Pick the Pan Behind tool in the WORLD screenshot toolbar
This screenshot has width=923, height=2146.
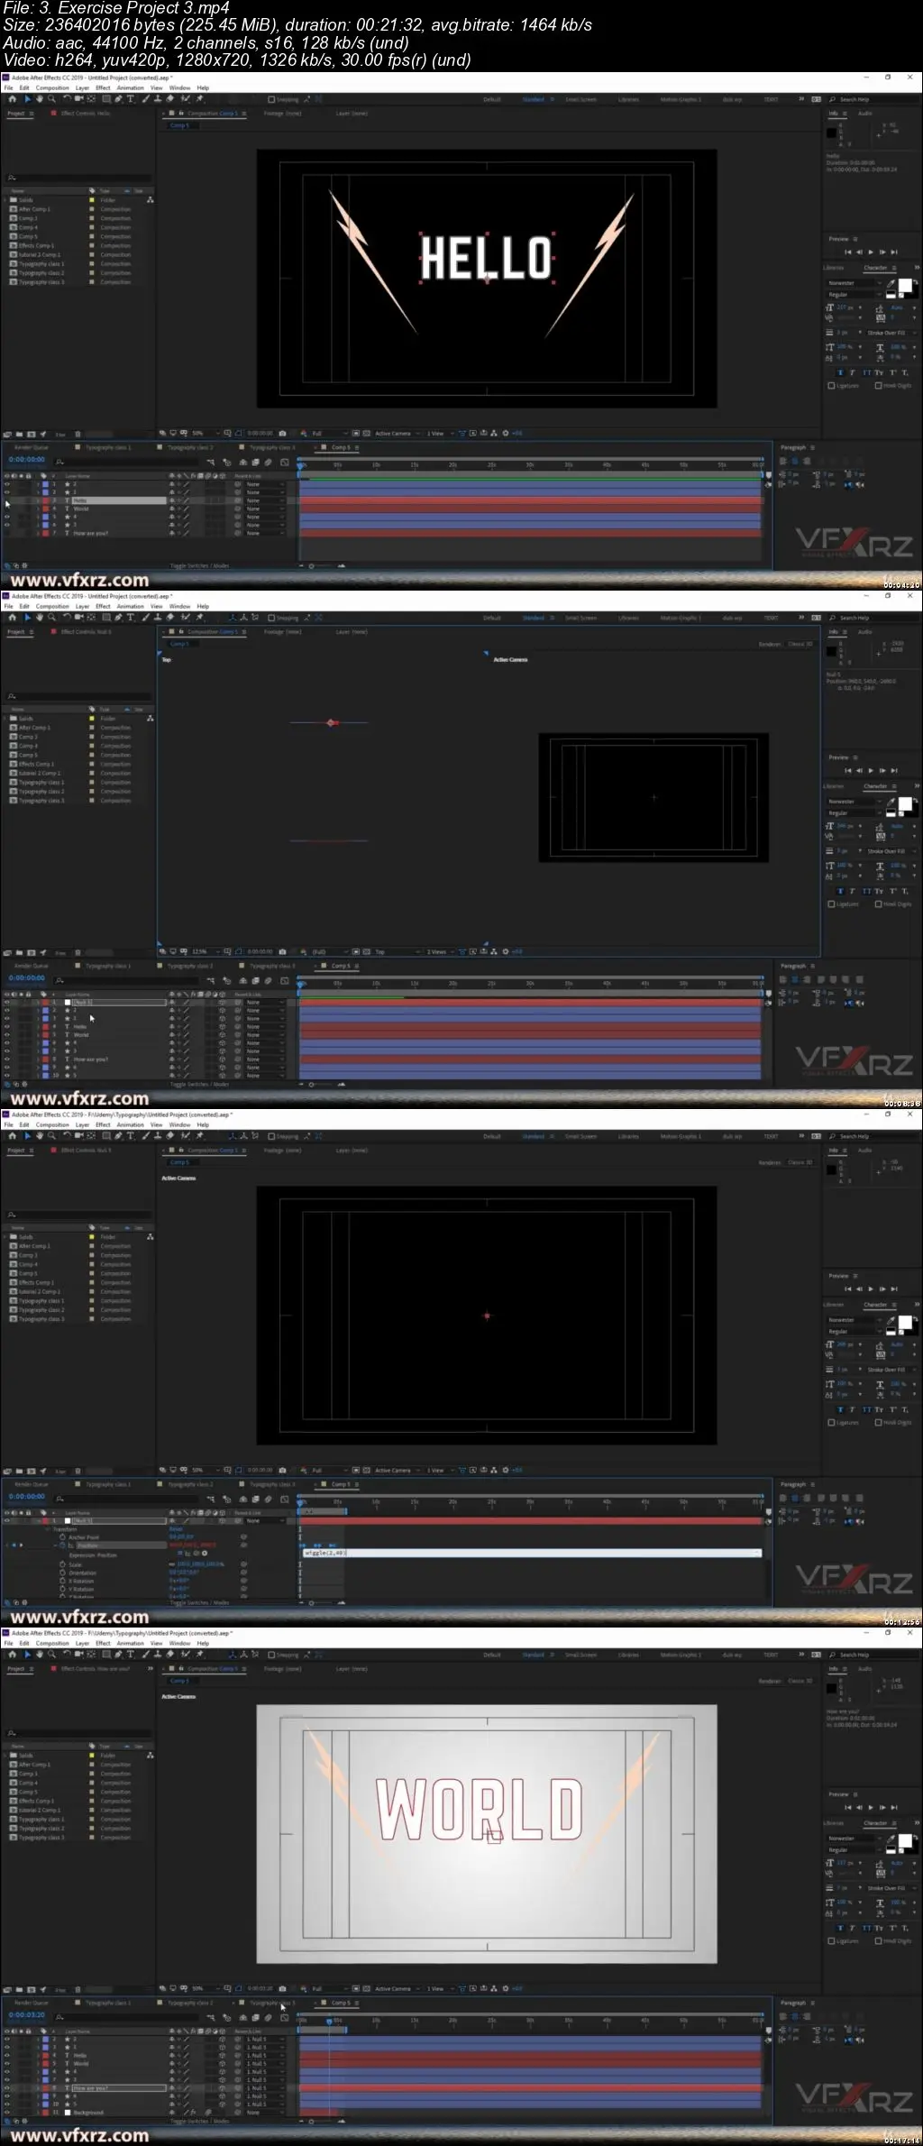pos(91,1655)
